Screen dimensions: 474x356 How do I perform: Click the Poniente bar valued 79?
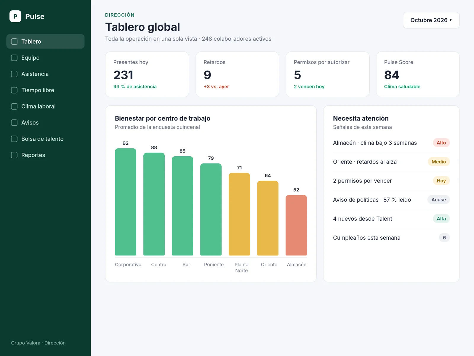pos(211,209)
